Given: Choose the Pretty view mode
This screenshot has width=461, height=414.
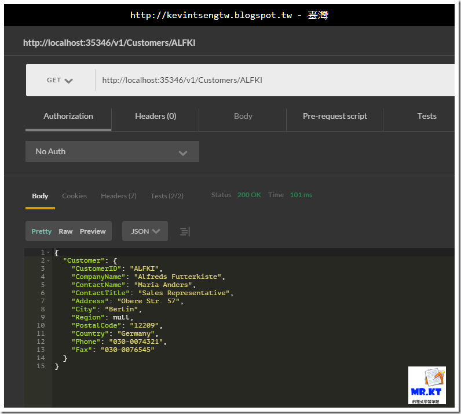Looking at the screenshot, I should click(x=42, y=231).
